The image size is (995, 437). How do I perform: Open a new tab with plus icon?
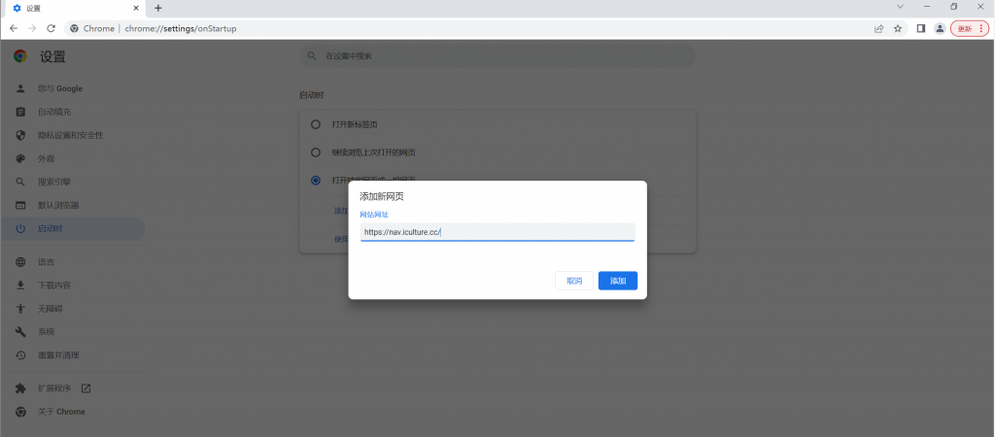pos(158,8)
